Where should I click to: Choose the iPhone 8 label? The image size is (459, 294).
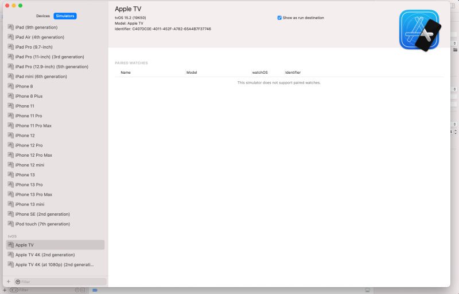pos(24,86)
